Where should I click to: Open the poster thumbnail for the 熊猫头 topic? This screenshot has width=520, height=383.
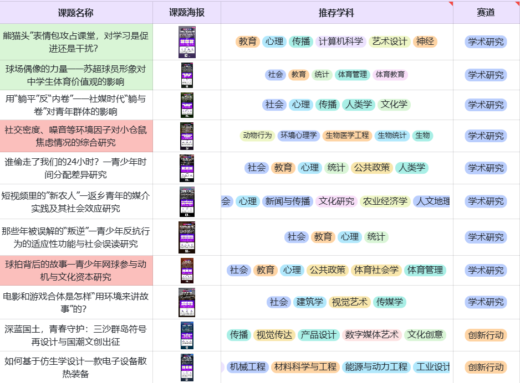(x=187, y=42)
